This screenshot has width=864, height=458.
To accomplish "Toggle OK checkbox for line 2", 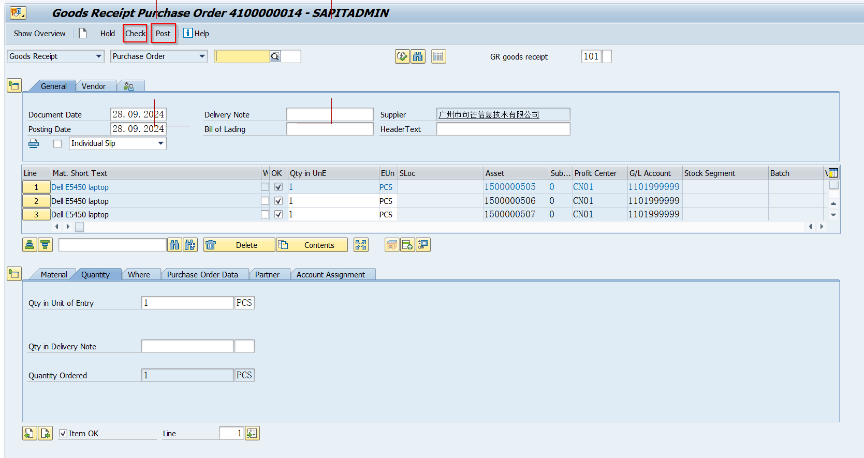I will 279,201.
